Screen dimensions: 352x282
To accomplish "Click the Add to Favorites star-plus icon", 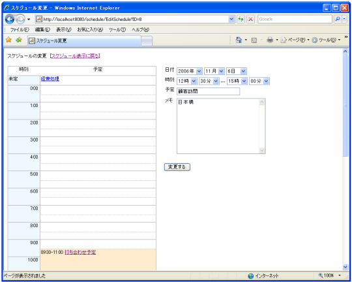I will [x=19, y=40].
